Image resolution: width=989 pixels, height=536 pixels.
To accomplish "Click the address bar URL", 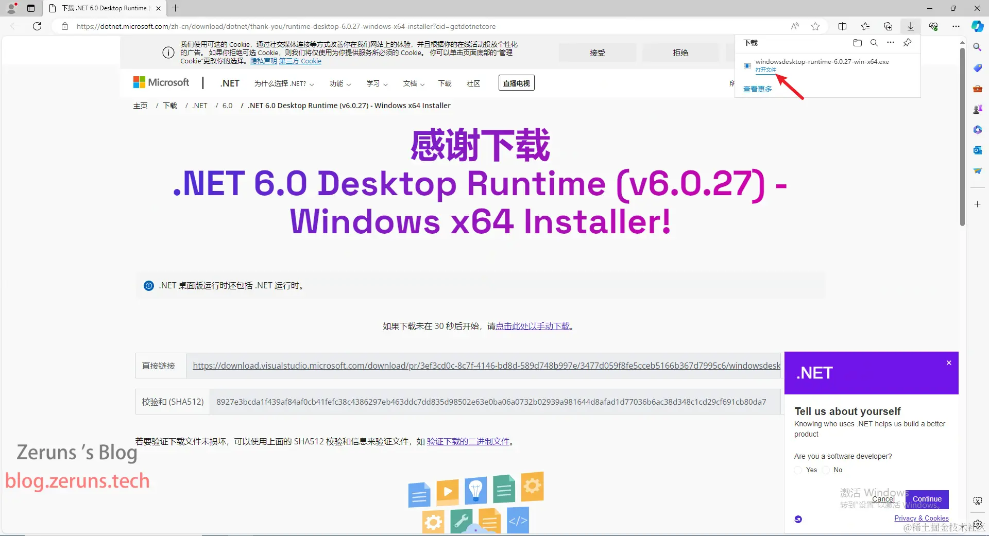I will pyautogui.click(x=286, y=26).
